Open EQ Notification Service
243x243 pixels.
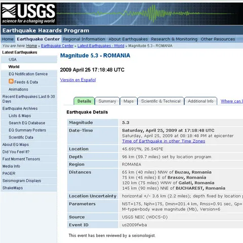29,74
